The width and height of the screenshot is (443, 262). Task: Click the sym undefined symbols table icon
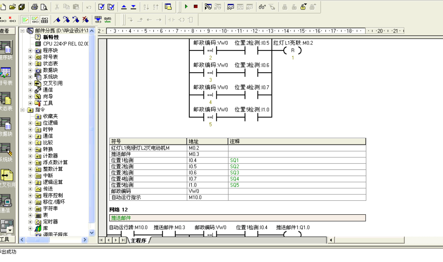point(108,20)
